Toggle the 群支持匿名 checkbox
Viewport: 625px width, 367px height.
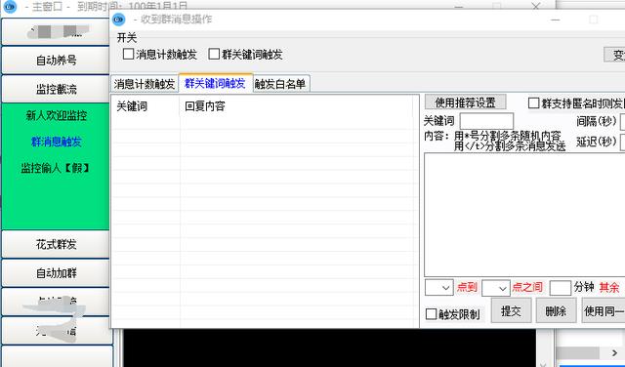tap(534, 103)
